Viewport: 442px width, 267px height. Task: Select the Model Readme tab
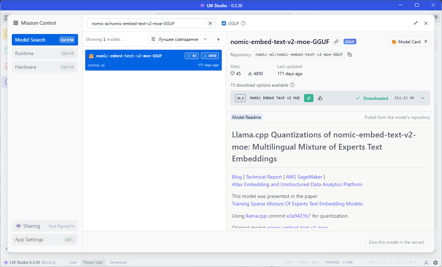coord(246,117)
